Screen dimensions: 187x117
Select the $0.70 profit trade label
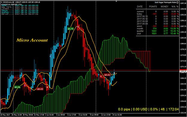click(71, 29)
